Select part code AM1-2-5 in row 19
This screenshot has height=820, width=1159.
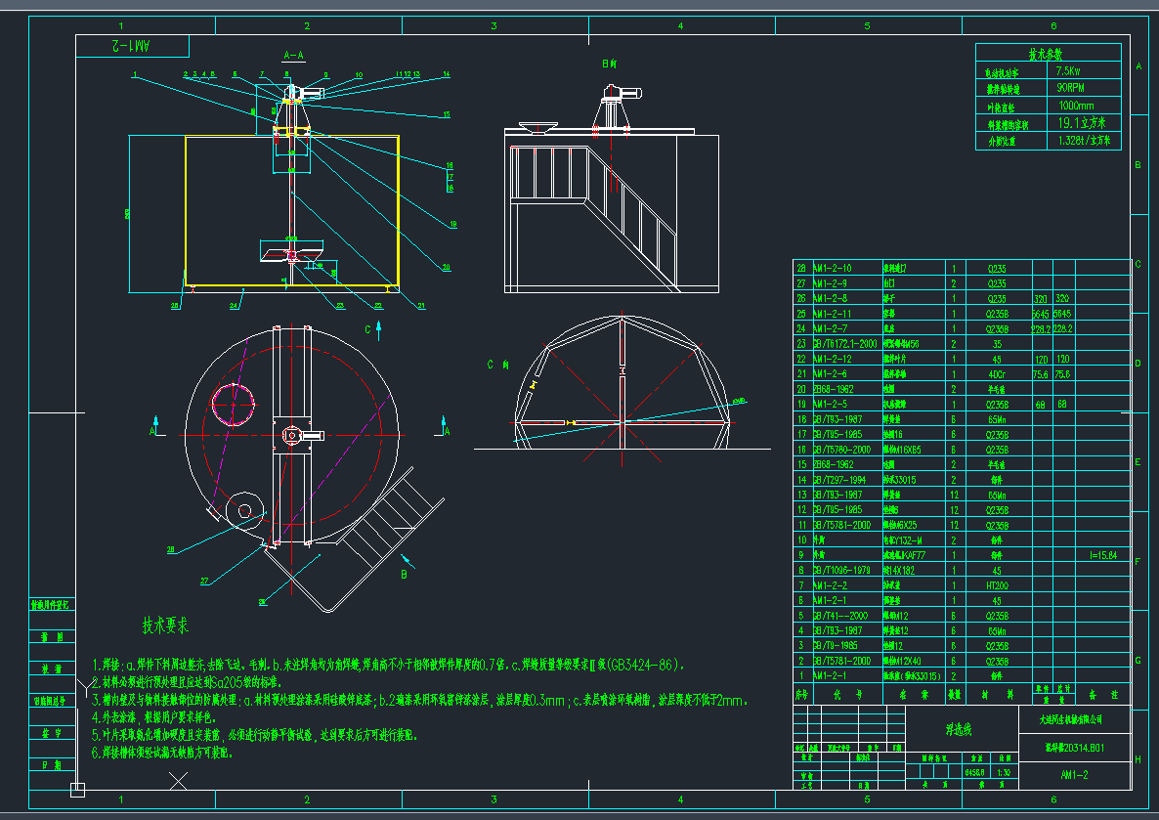tap(830, 404)
